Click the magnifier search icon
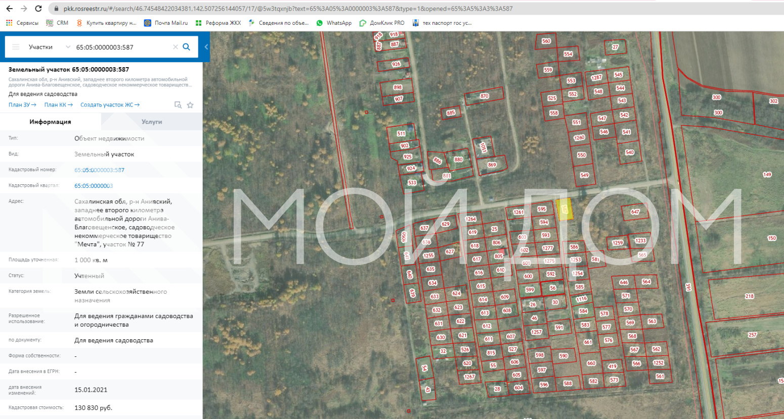Viewport: 784px width, 419px height. (186, 47)
